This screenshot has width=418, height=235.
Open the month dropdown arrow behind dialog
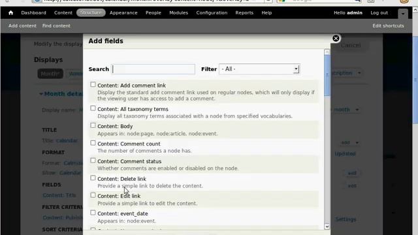click(357, 110)
